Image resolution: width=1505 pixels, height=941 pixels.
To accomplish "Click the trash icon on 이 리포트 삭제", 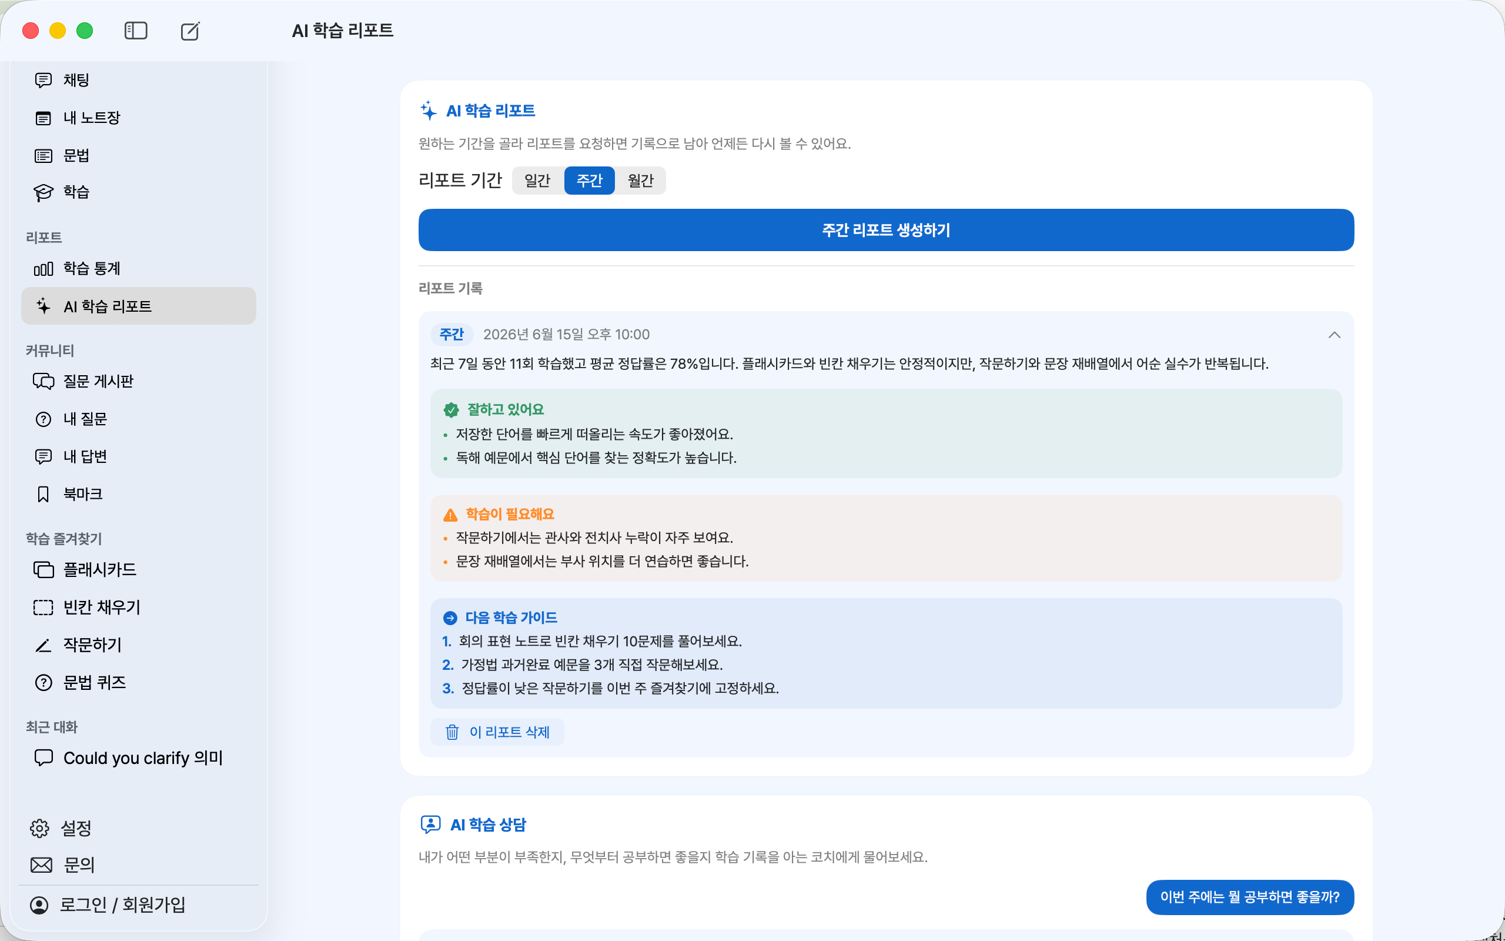I will pos(452,732).
